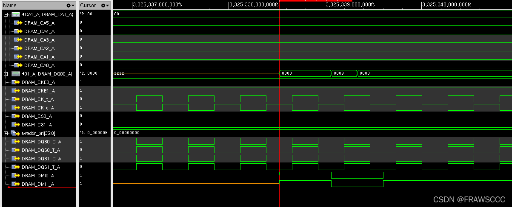Screen dimensions: 512x207
Task: Click the 3,325,337,000,000fs time label
Action: pyautogui.click(x=157, y=5)
